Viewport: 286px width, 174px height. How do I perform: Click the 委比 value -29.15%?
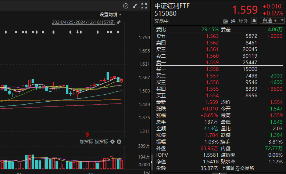pos(209,29)
